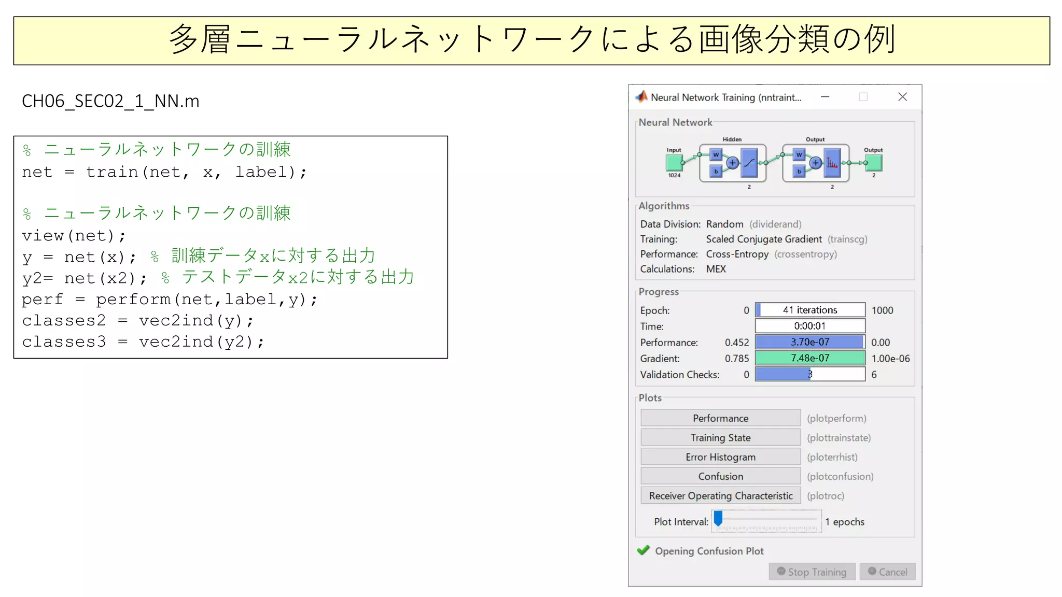The height and width of the screenshot is (597, 1062).
Task: Click the green Output block in network diagram
Action: coord(874,163)
